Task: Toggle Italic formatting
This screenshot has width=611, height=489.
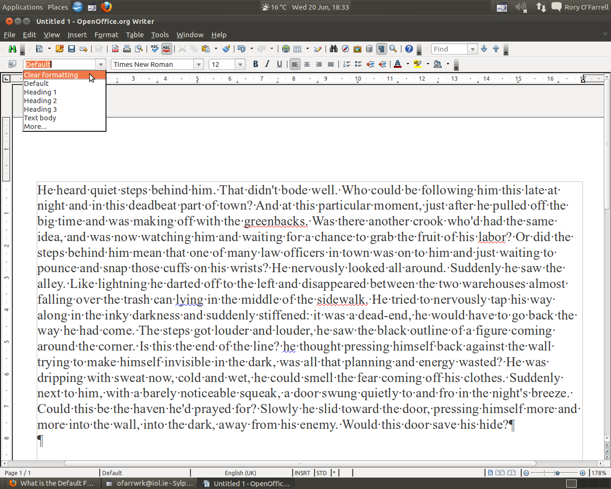Action: [x=267, y=64]
